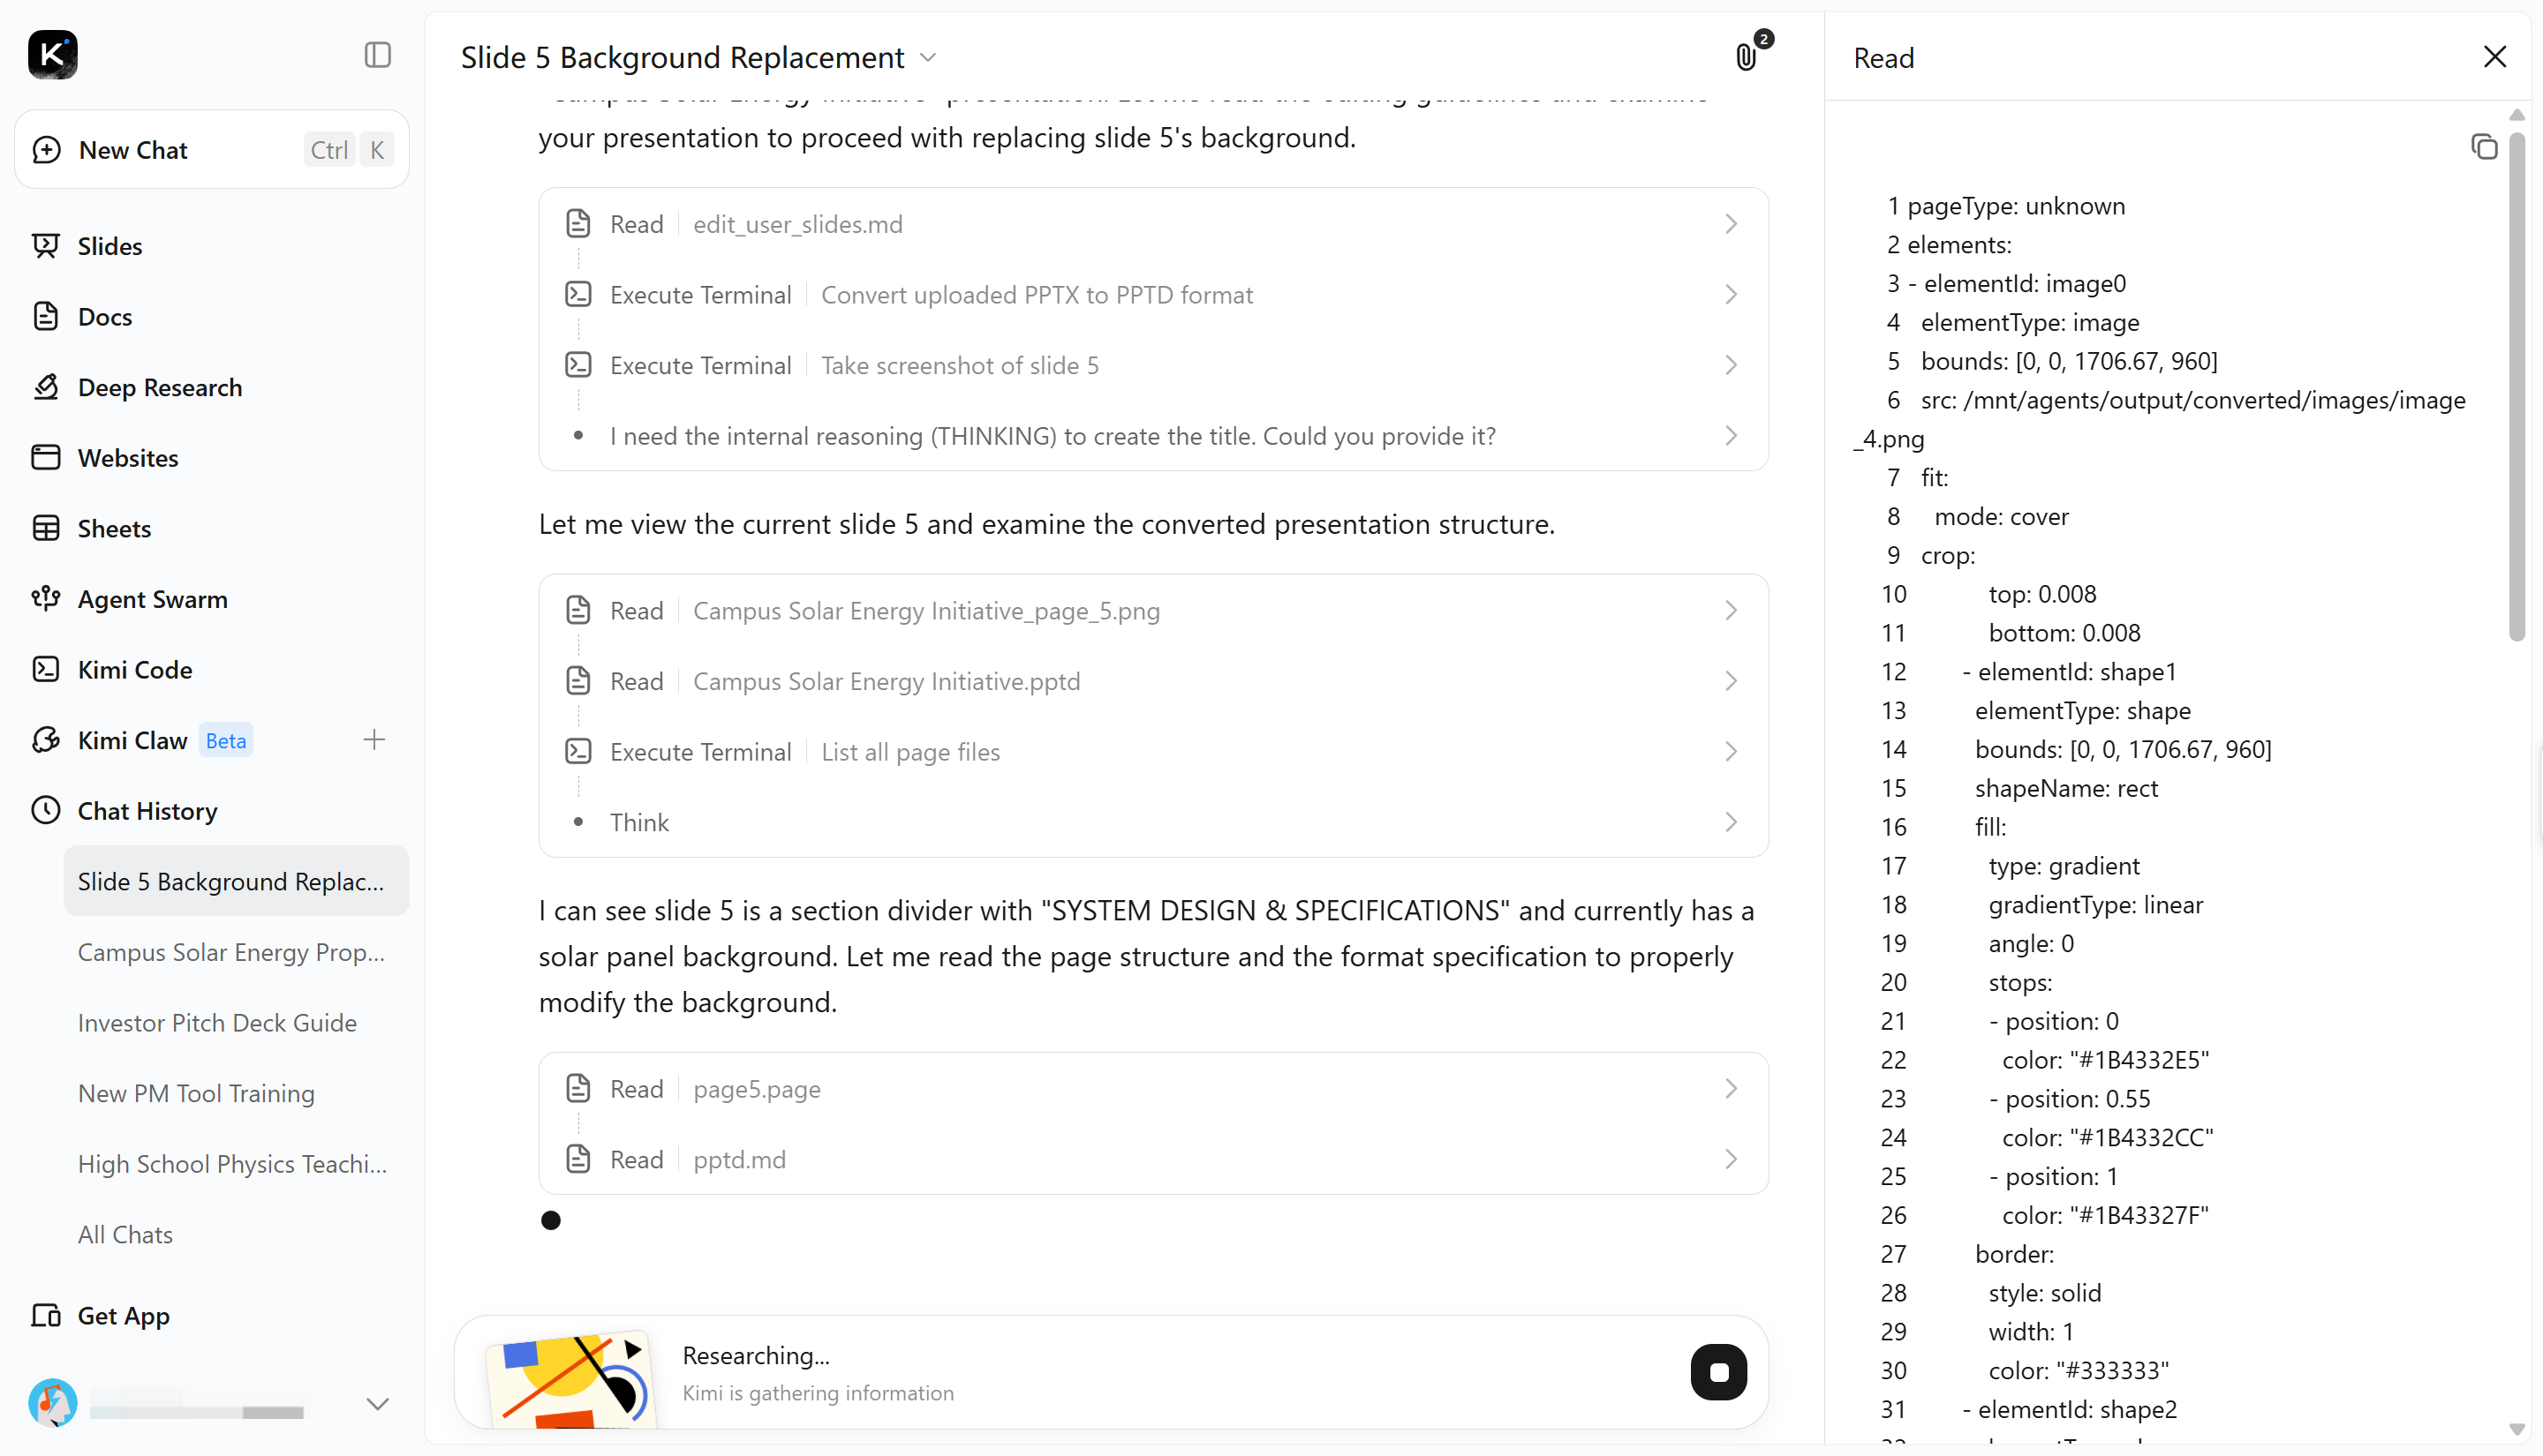Viewport: 2543px width, 1456px height.
Task: Stop the researching process
Action: [1718, 1372]
